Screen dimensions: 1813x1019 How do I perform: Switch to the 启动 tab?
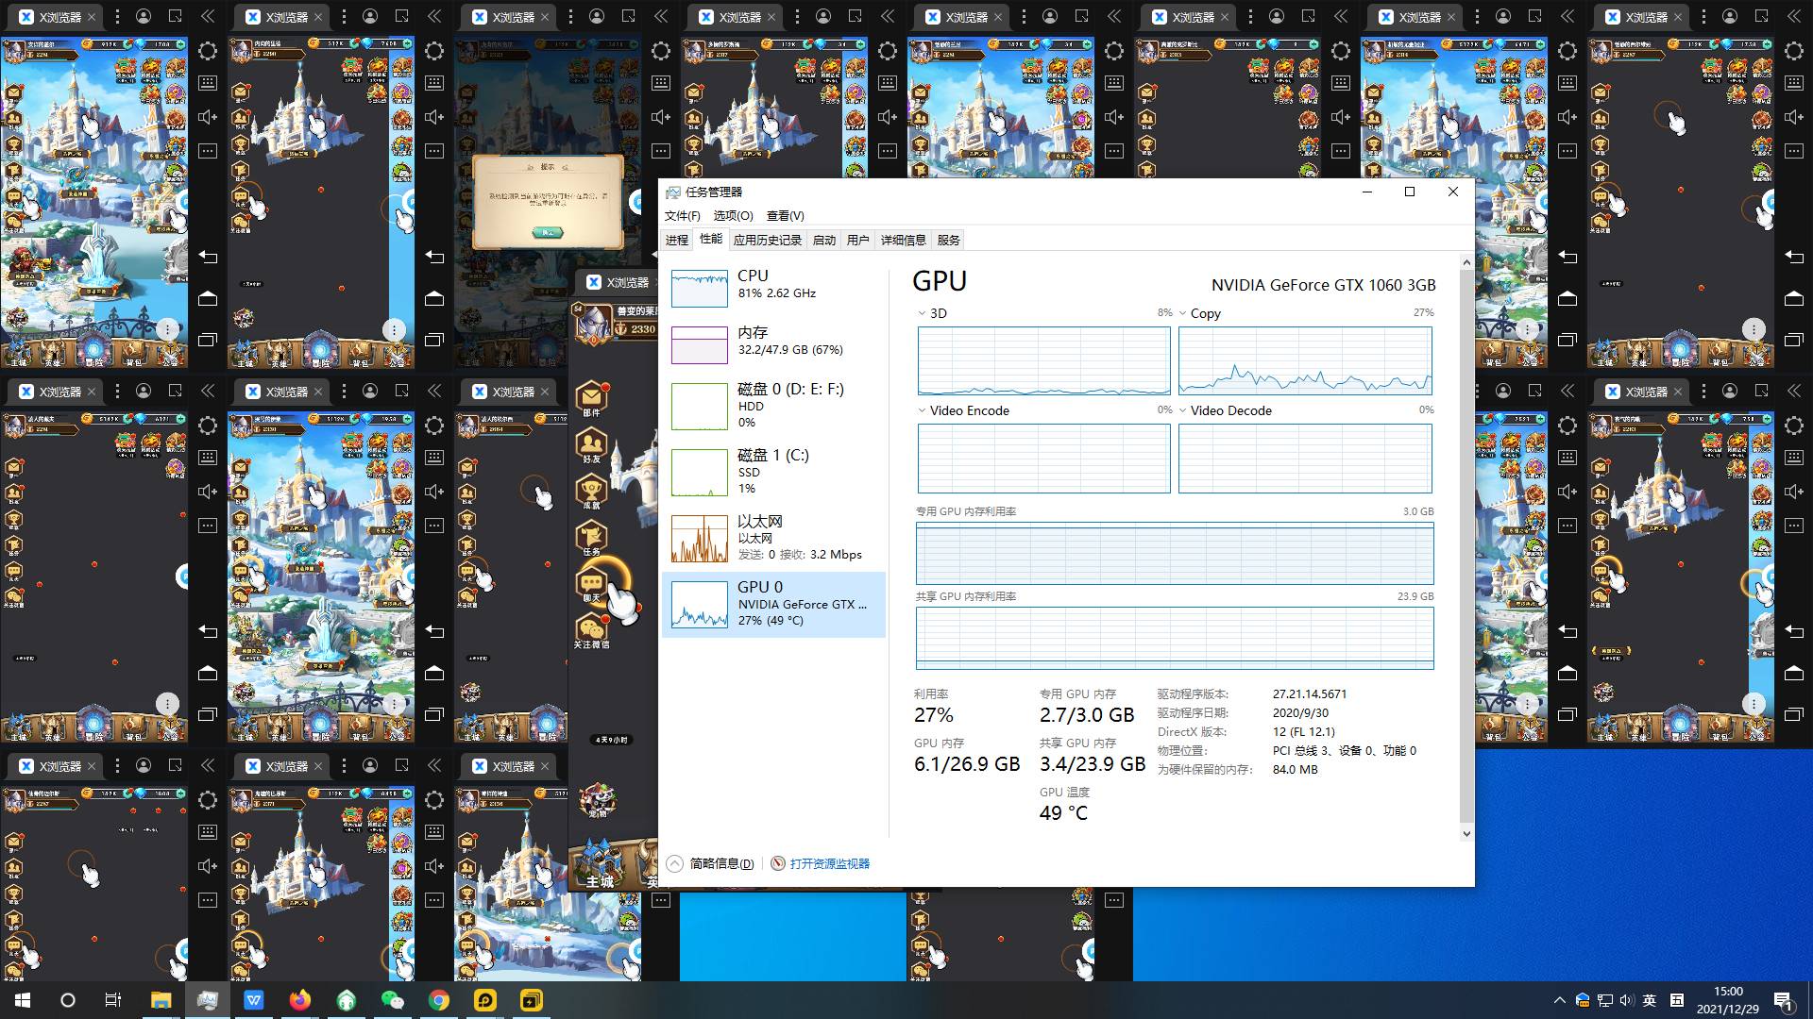[824, 241]
